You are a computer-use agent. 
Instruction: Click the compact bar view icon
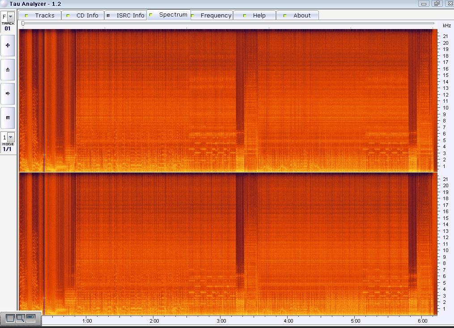point(30,317)
